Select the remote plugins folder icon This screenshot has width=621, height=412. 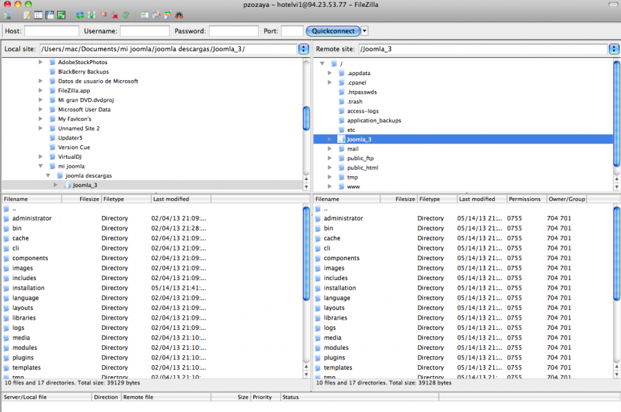click(x=318, y=357)
